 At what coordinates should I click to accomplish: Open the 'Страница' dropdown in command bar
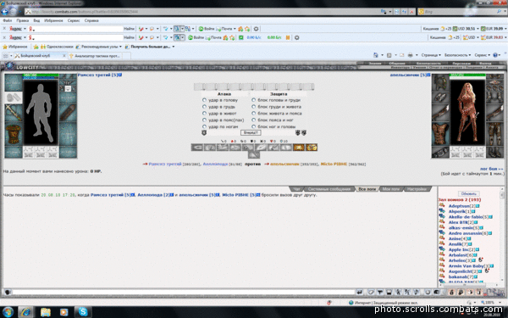431,55
